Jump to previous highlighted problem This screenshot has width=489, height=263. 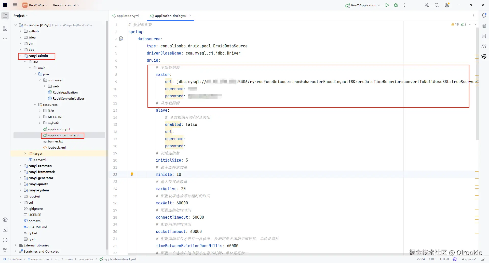(470, 24)
